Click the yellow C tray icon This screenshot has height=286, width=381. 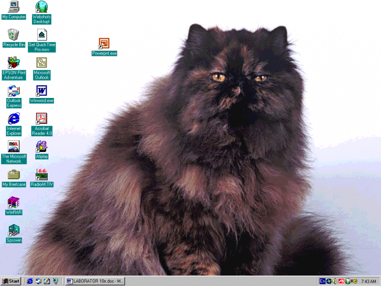[354, 281]
